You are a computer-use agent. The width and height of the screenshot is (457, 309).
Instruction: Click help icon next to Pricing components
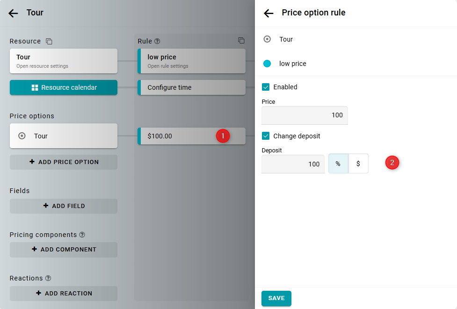click(82, 235)
